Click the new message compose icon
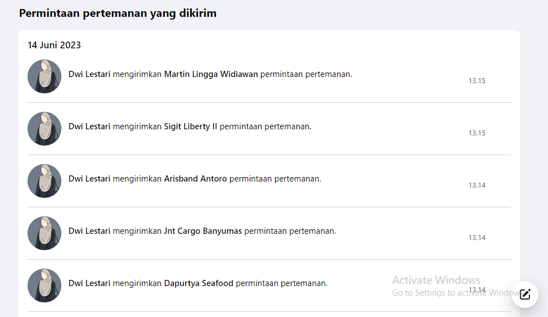 click(x=524, y=295)
